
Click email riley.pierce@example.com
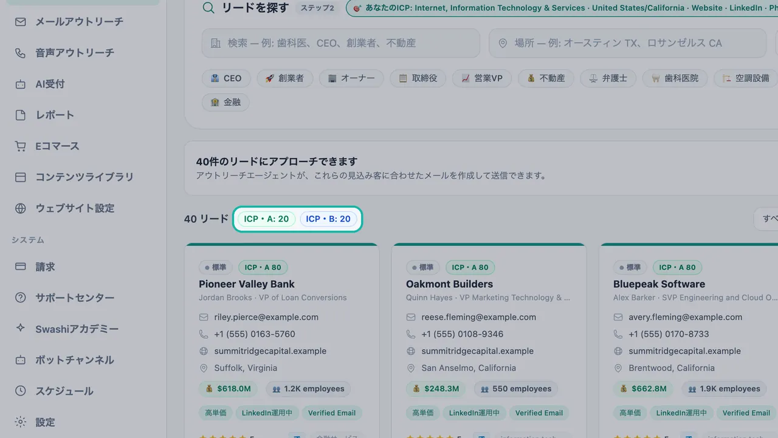click(x=266, y=317)
